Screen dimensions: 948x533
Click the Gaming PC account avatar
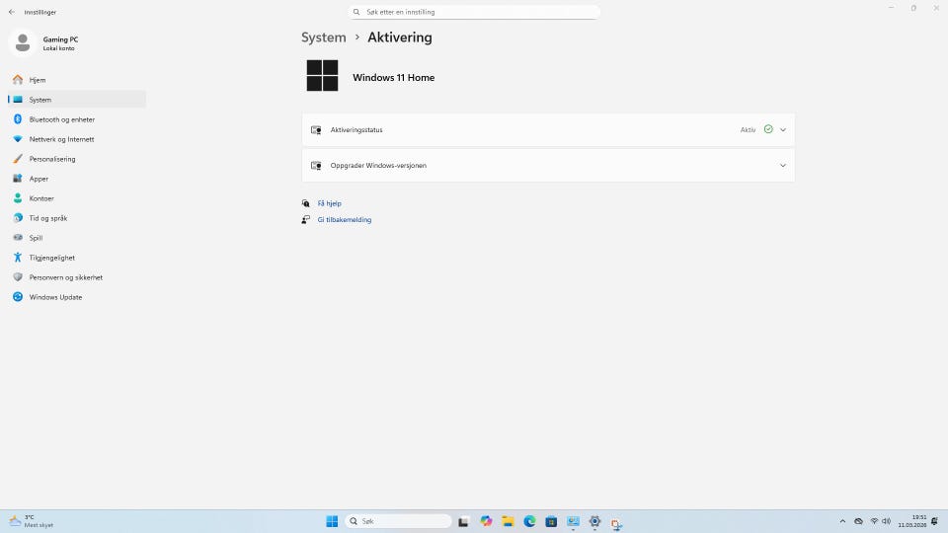coord(23,42)
